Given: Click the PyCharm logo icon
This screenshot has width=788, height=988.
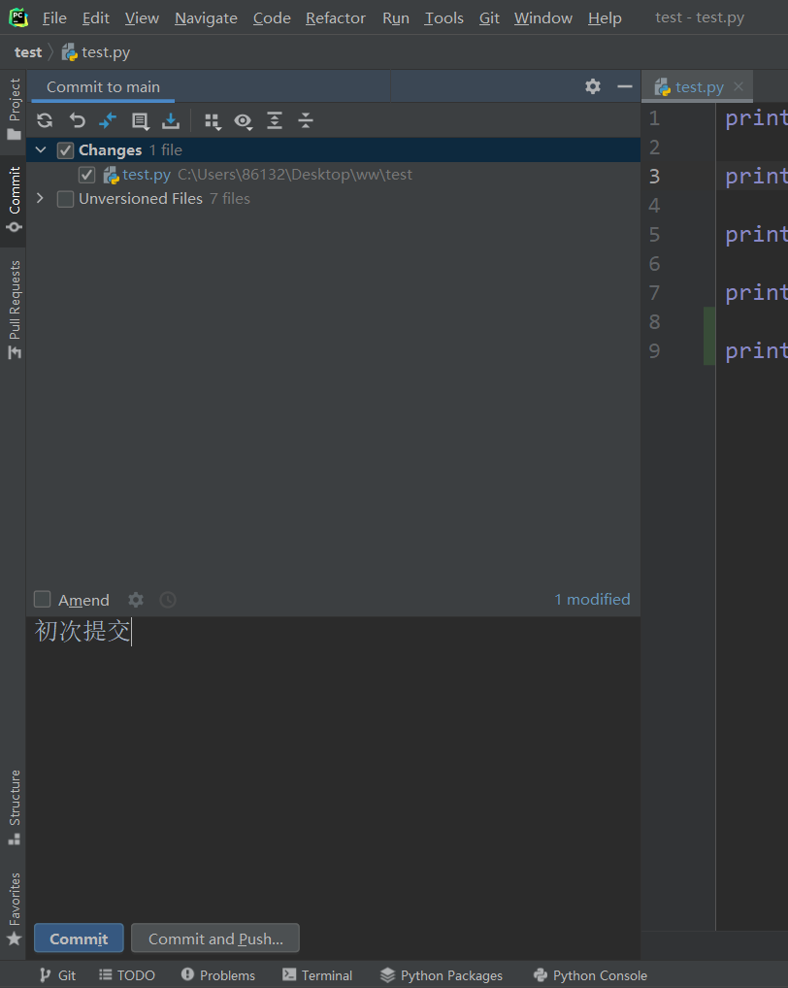Looking at the screenshot, I should click(18, 17).
